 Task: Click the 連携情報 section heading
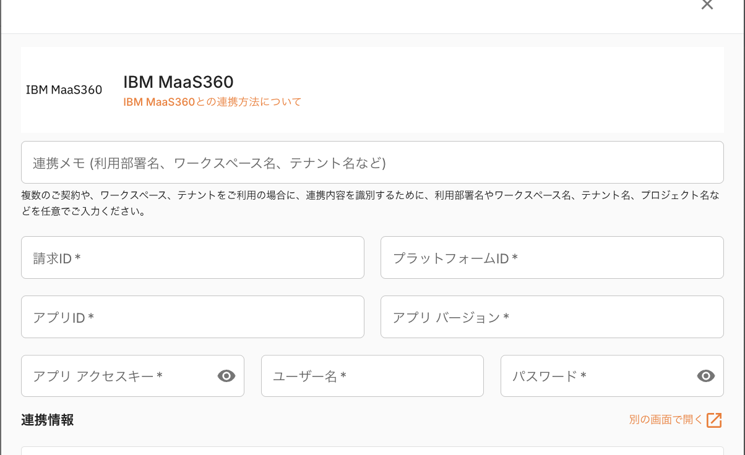48,420
